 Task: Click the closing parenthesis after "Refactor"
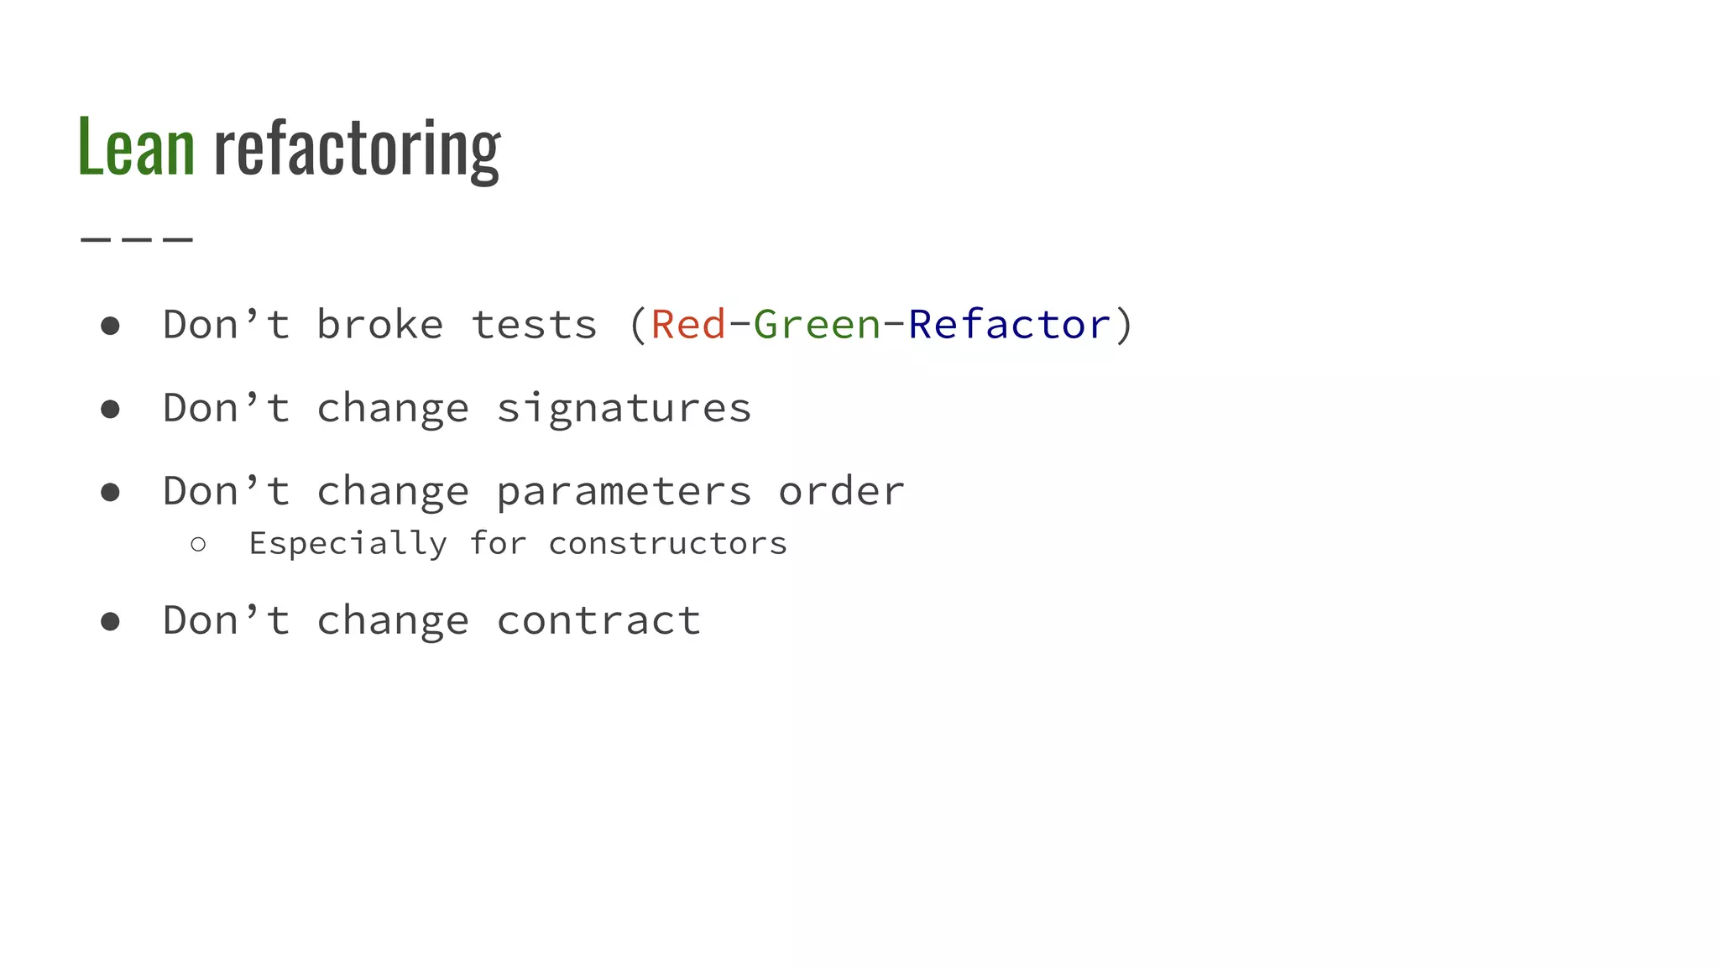pyautogui.click(x=1124, y=325)
